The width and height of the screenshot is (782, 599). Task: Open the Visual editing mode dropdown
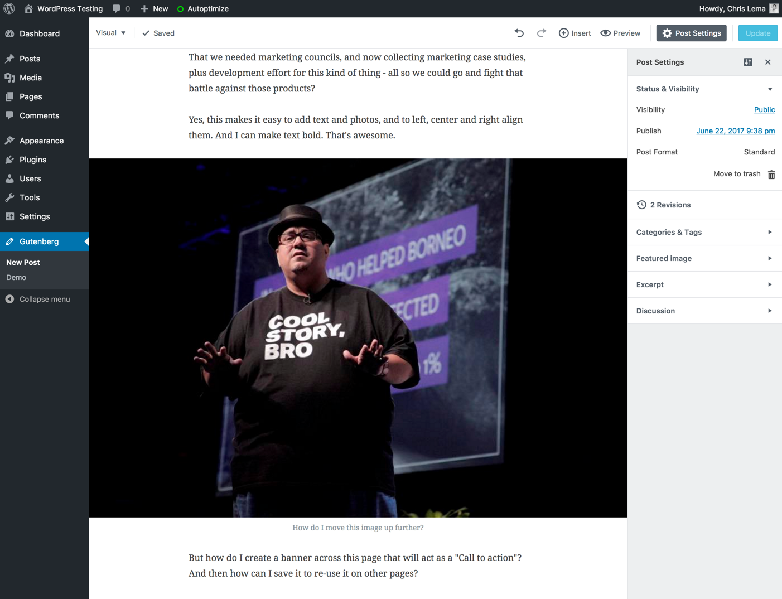tap(110, 33)
